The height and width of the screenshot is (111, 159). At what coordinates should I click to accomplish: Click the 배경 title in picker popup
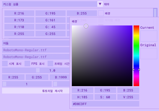point(74,21)
